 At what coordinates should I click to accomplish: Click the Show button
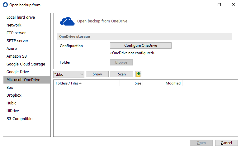pos(97,74)
